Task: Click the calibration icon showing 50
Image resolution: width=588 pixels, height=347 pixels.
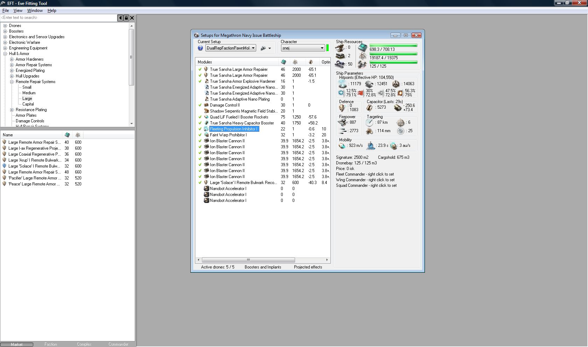Action: click(340, 64)
